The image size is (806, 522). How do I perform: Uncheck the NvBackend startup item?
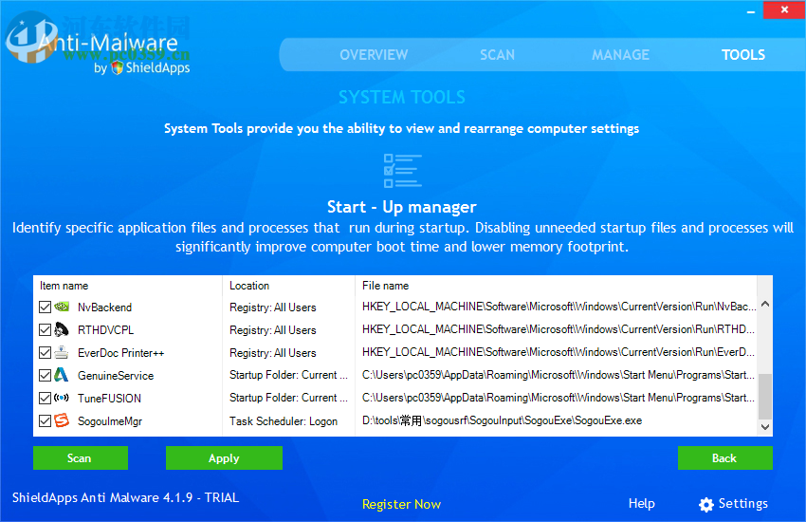[46, 307]
